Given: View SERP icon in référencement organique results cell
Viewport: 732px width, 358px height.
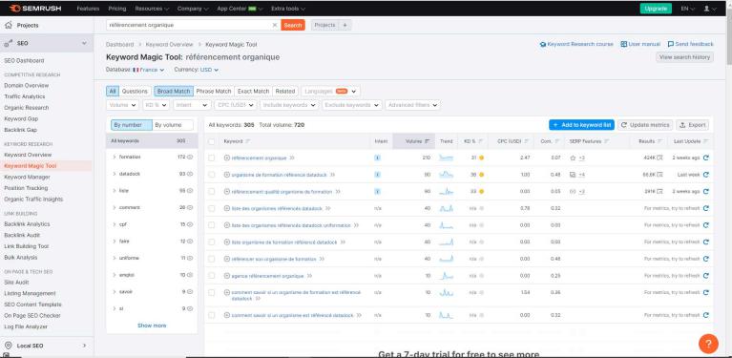Looking at the screenshot, I should click(659, 158).
